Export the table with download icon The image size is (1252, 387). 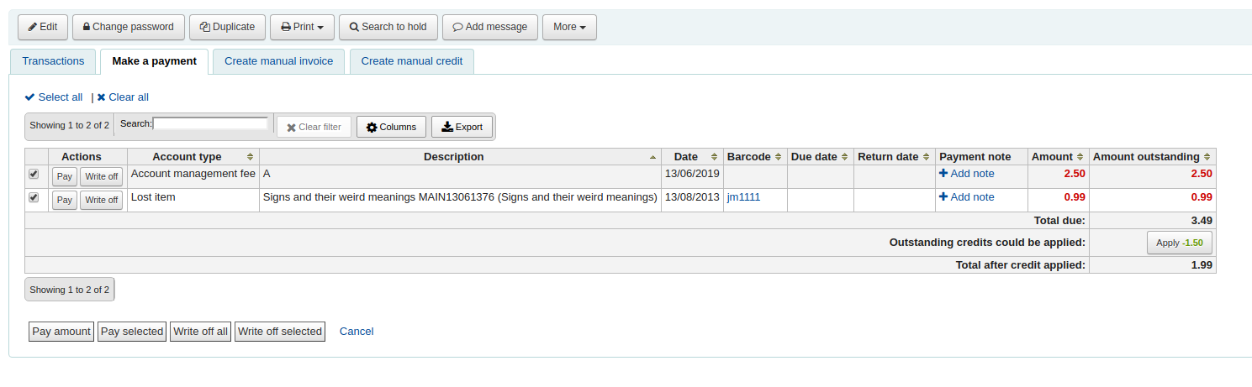(x=462, y=127)
